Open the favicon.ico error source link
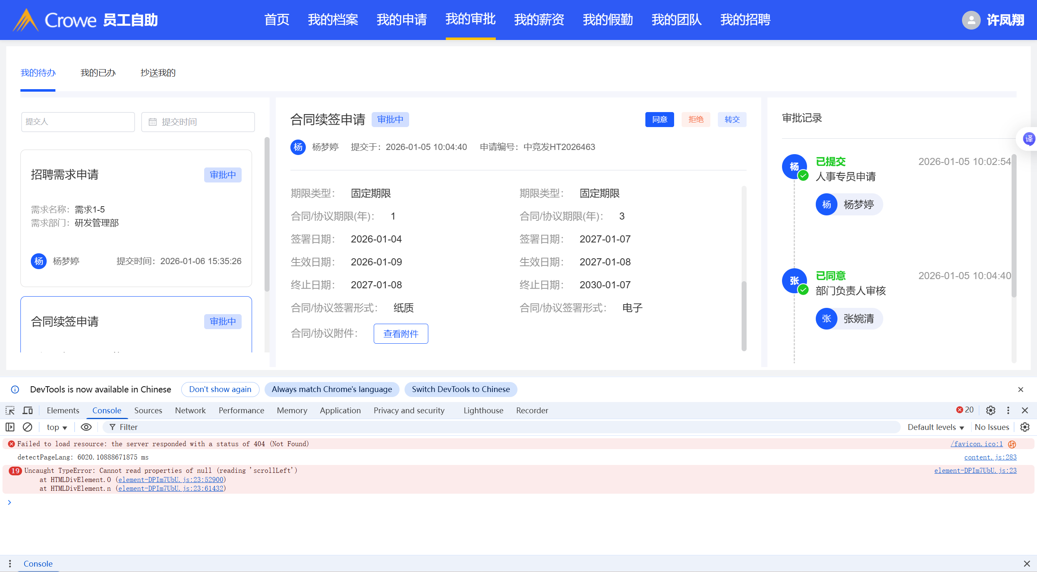This screenshot has width=1037, height=572. pos(976,444)
